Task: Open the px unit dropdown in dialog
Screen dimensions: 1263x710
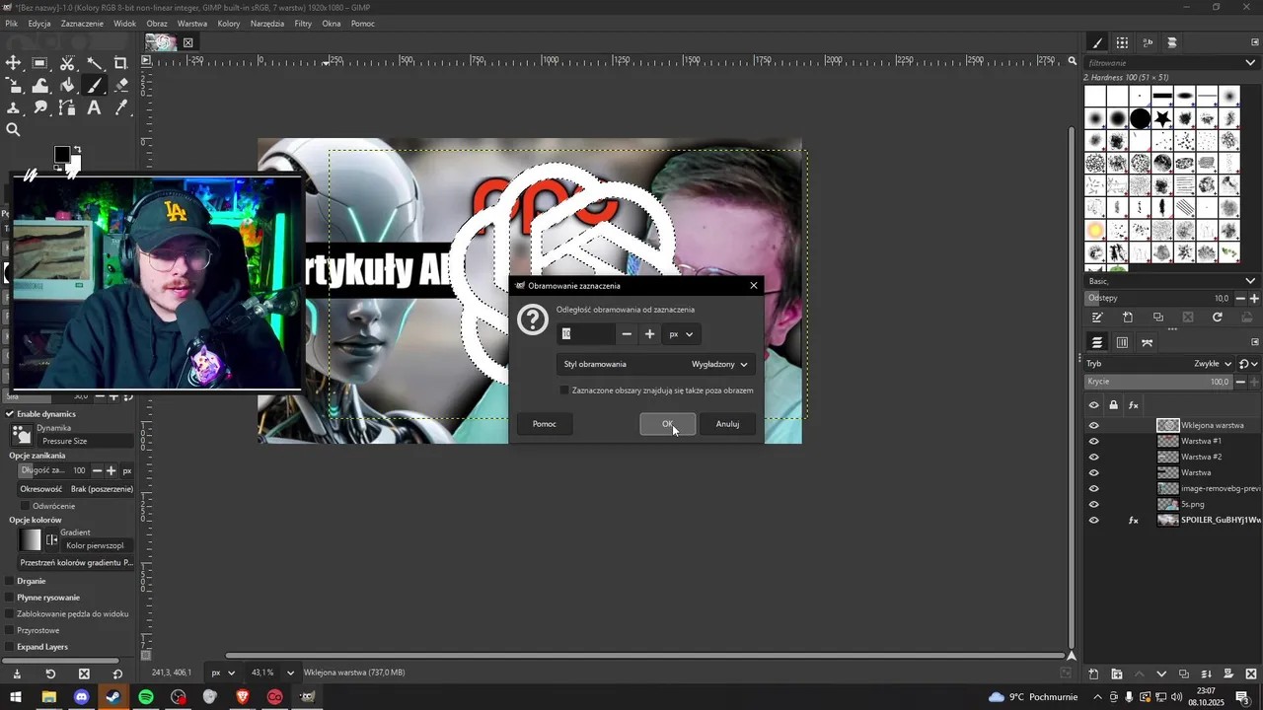Action: point(682,334)
